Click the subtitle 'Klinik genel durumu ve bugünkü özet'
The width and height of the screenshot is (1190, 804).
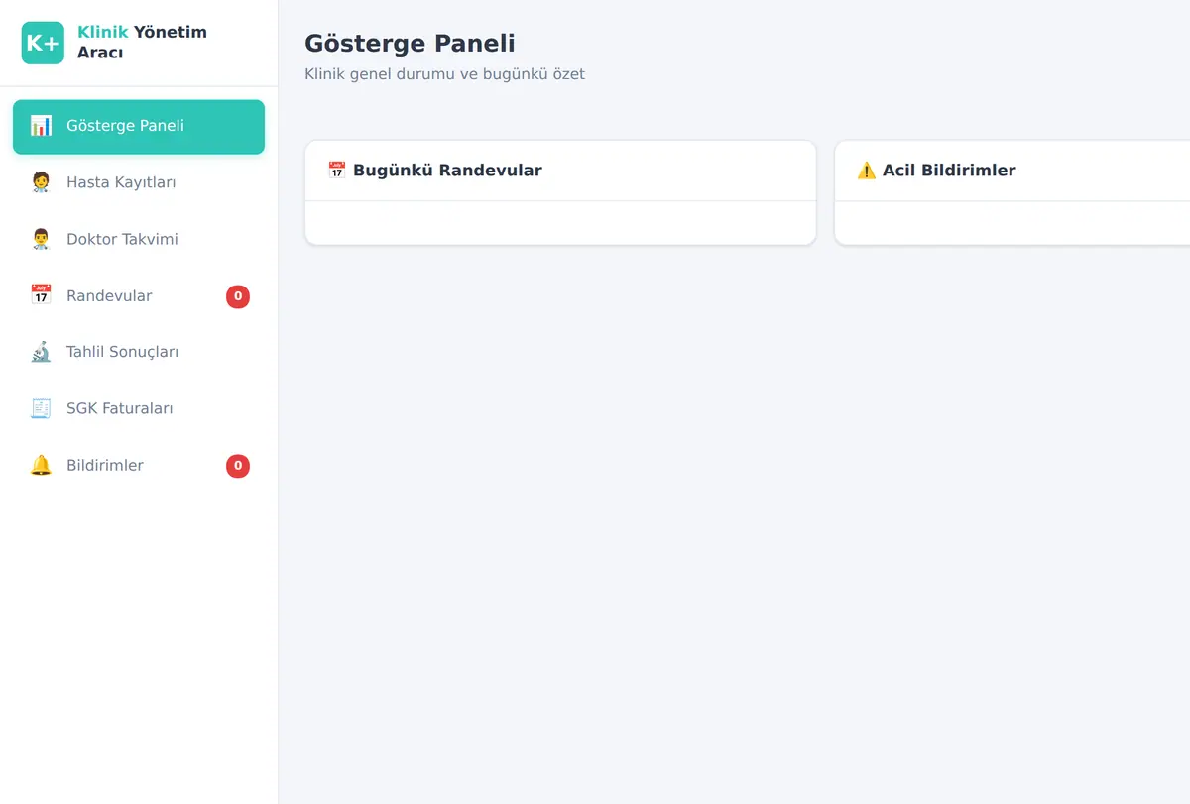pyautogui.click(x=444, y=74)
